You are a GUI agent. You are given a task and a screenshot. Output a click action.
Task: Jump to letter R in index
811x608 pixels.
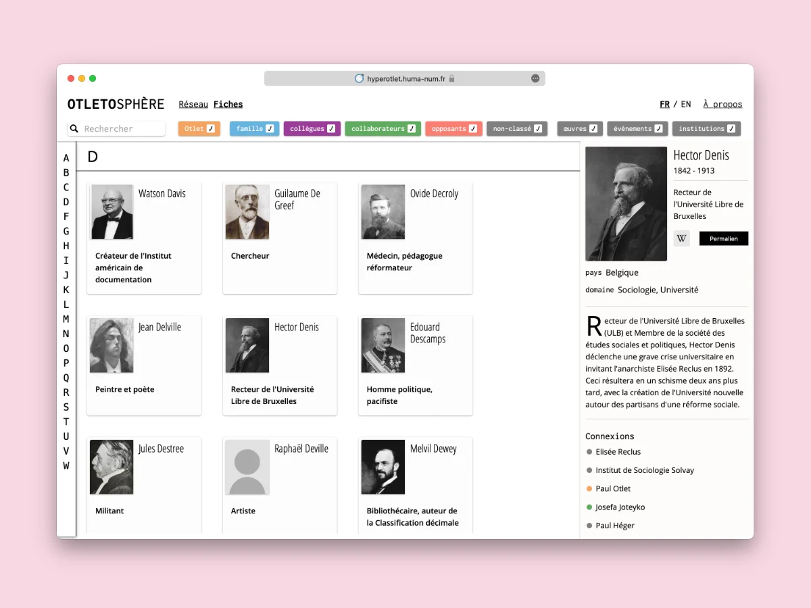(66, 392)
